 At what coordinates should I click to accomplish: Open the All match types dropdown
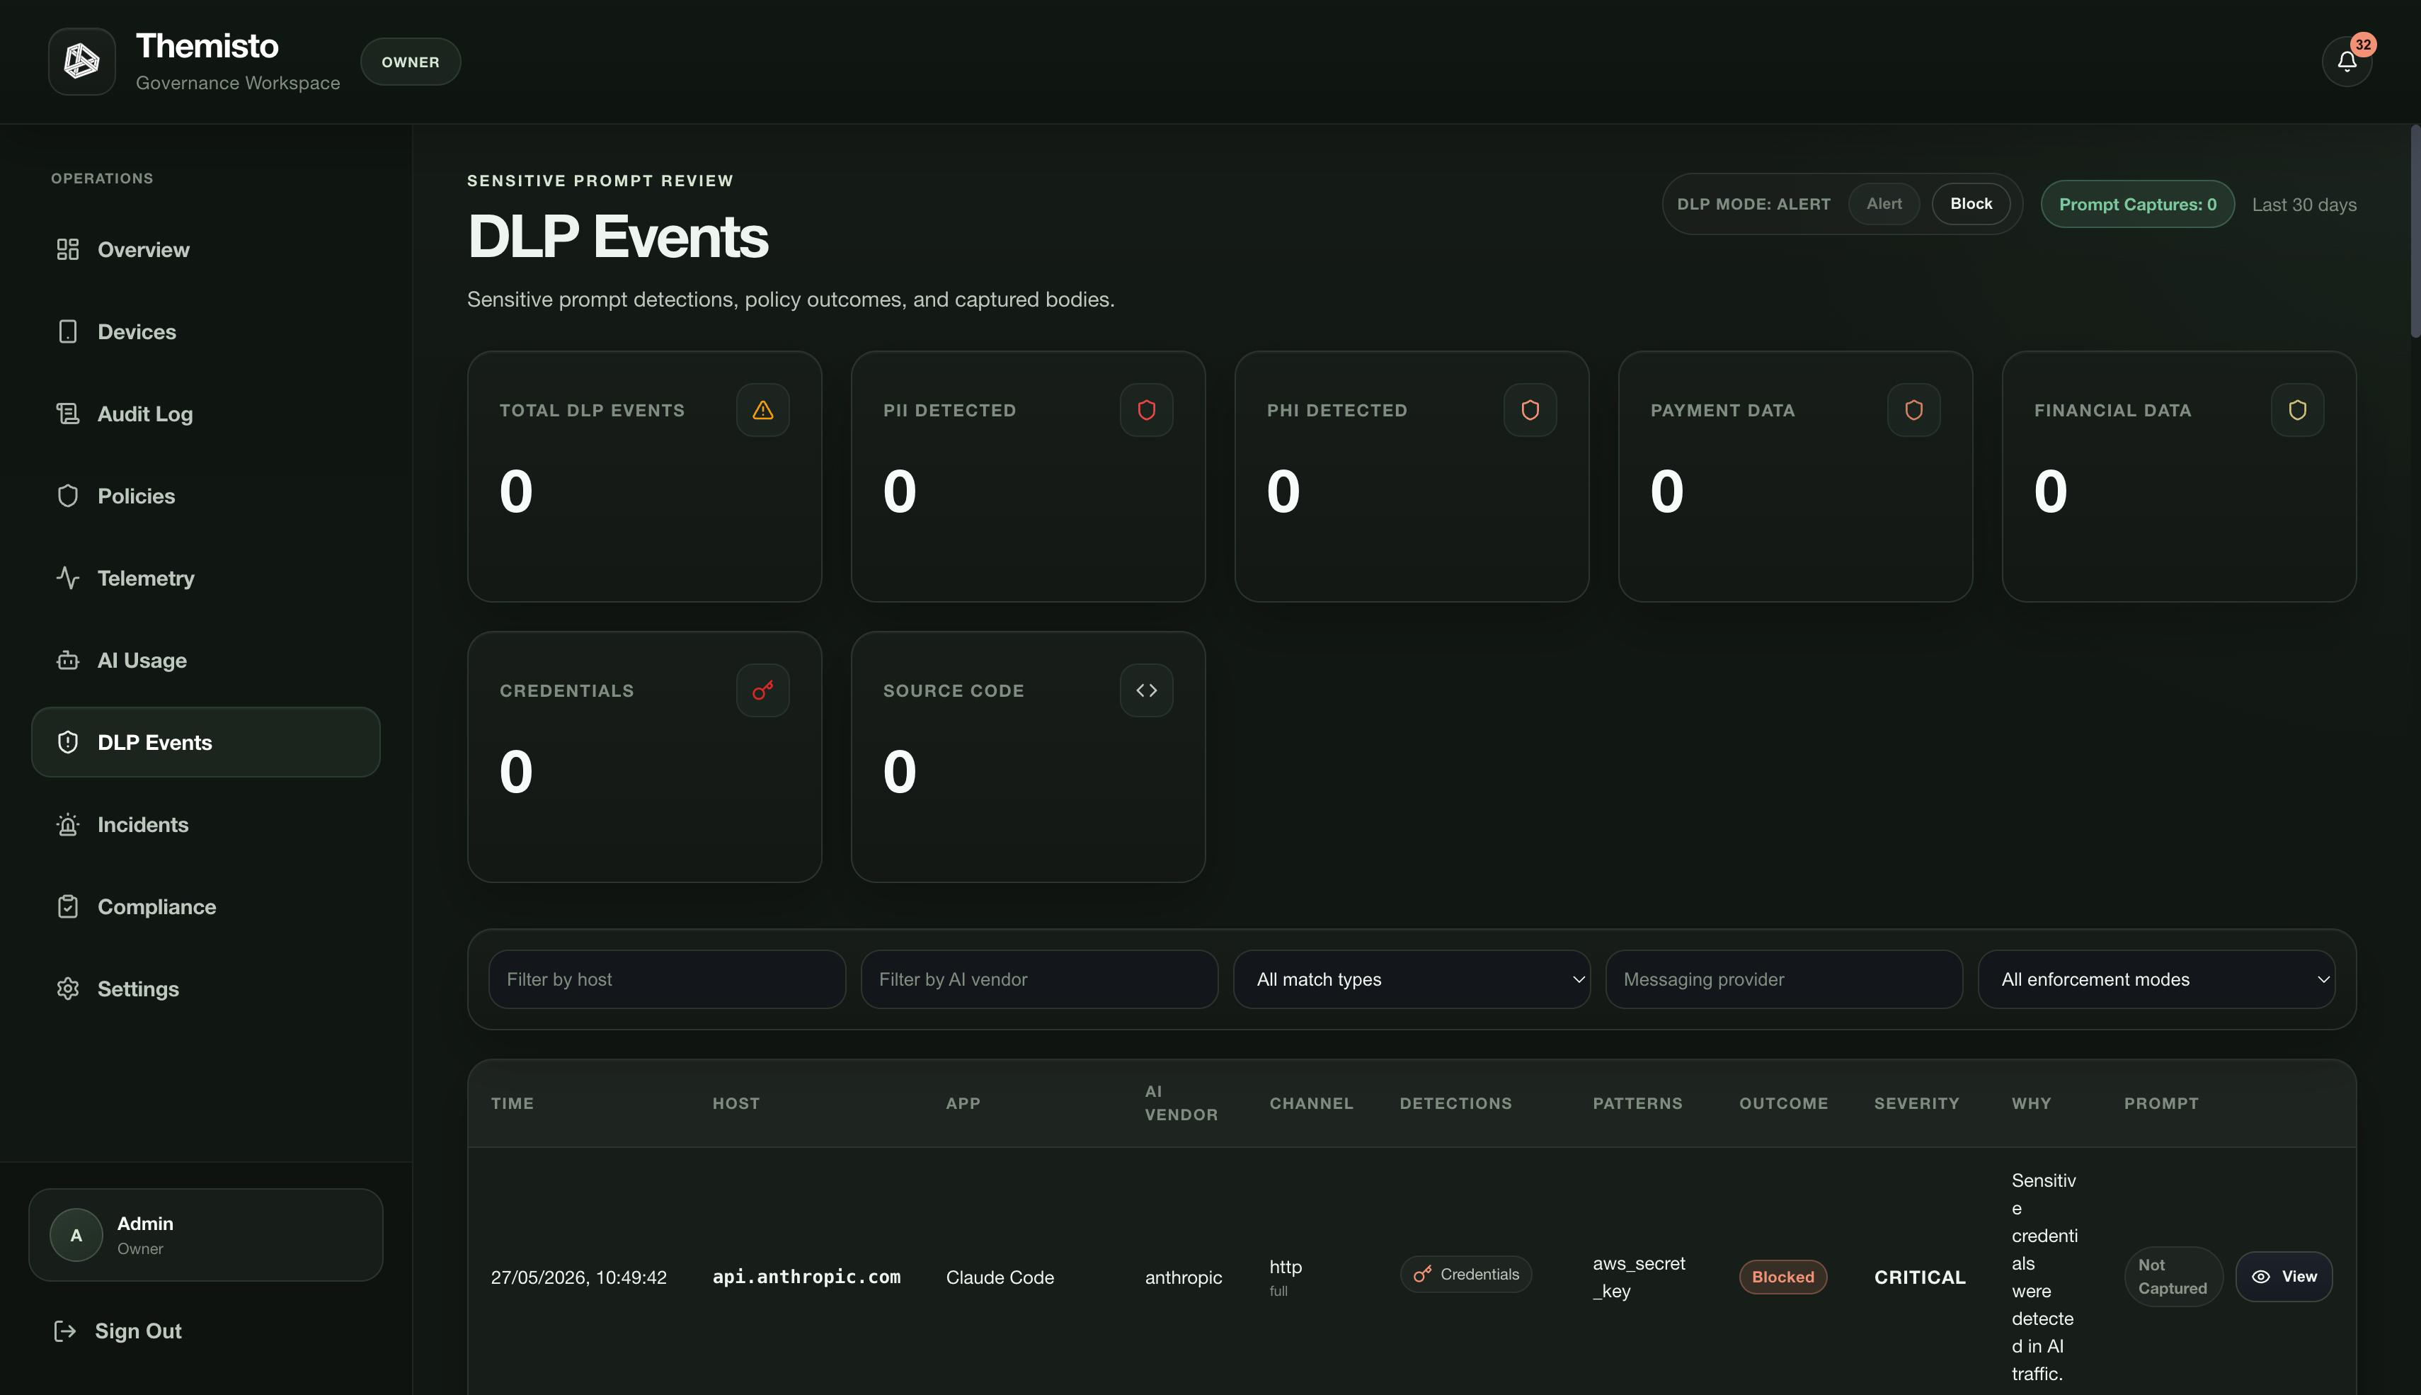click(x=1412, y=979)
